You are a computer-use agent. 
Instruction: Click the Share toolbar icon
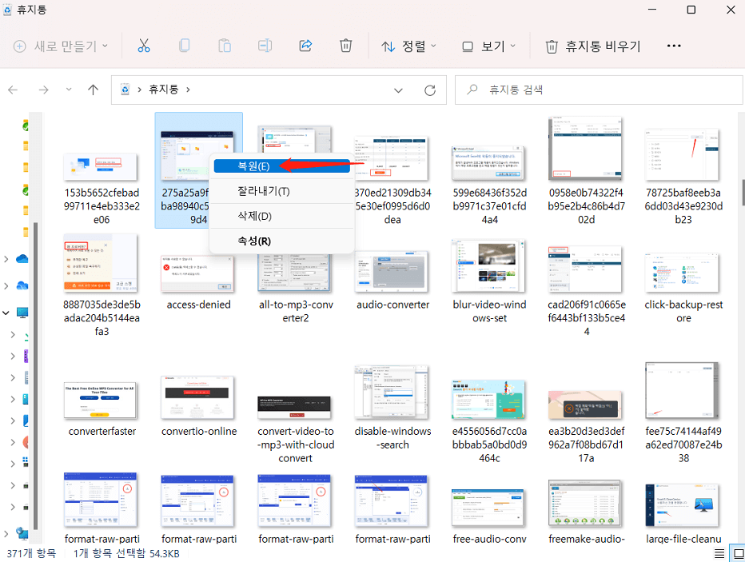coord(305,46)
